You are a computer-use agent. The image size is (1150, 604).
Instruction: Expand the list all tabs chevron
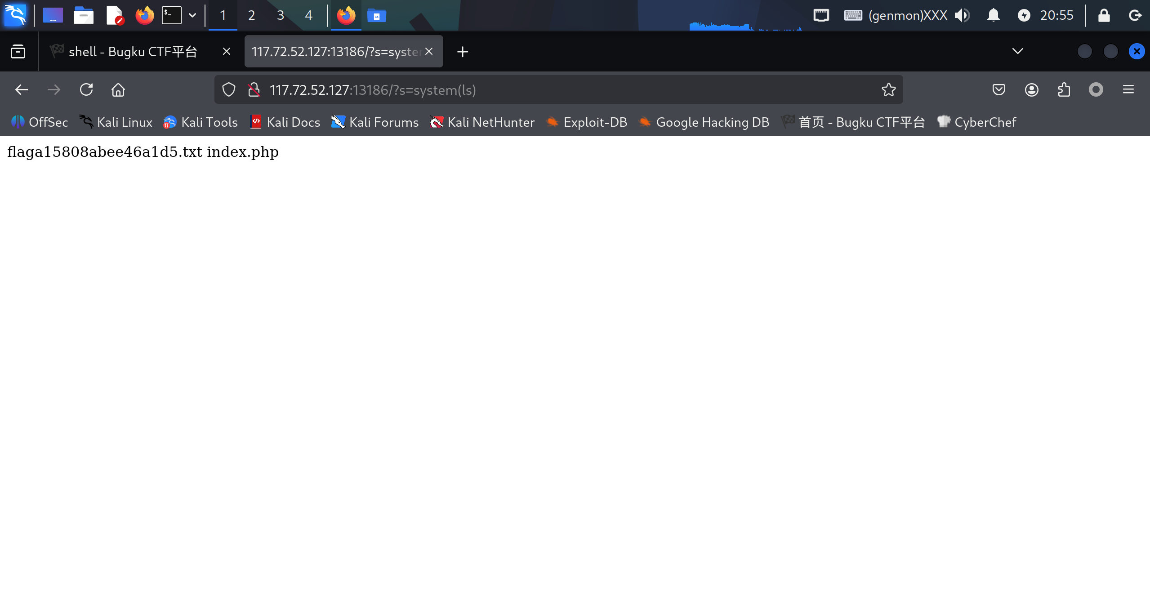click(x=1017, y=51)
